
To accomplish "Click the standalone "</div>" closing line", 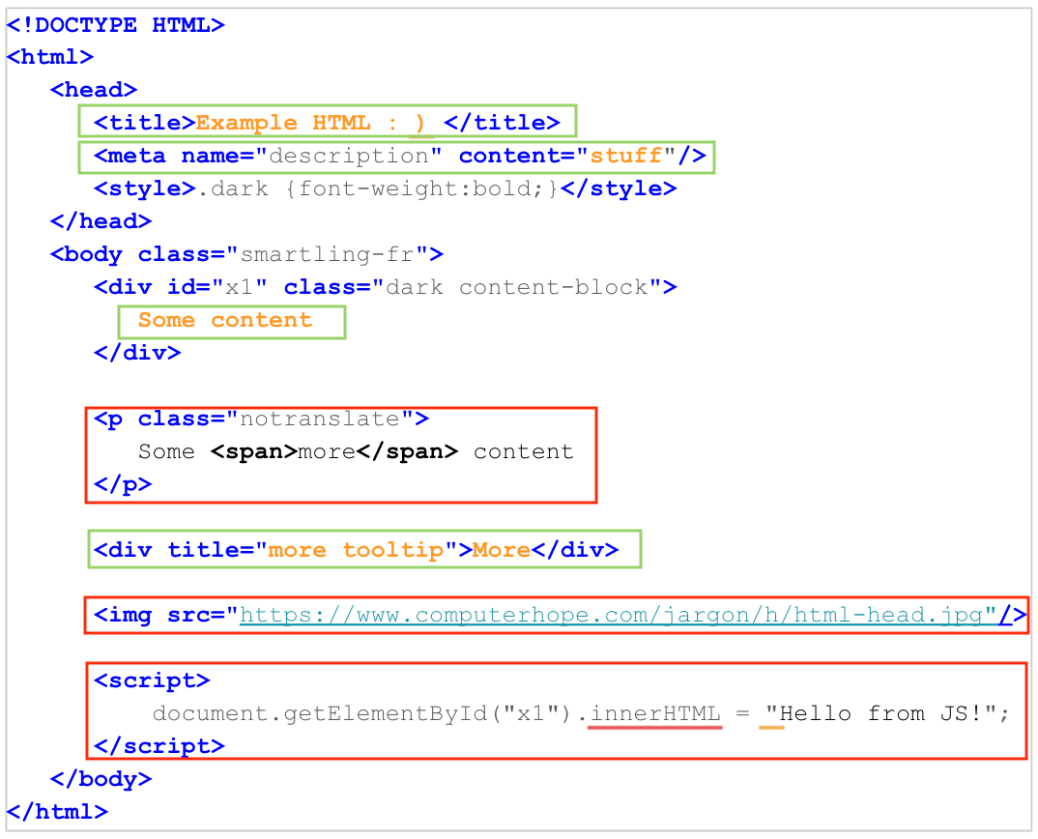I will [x=137, y=352].
